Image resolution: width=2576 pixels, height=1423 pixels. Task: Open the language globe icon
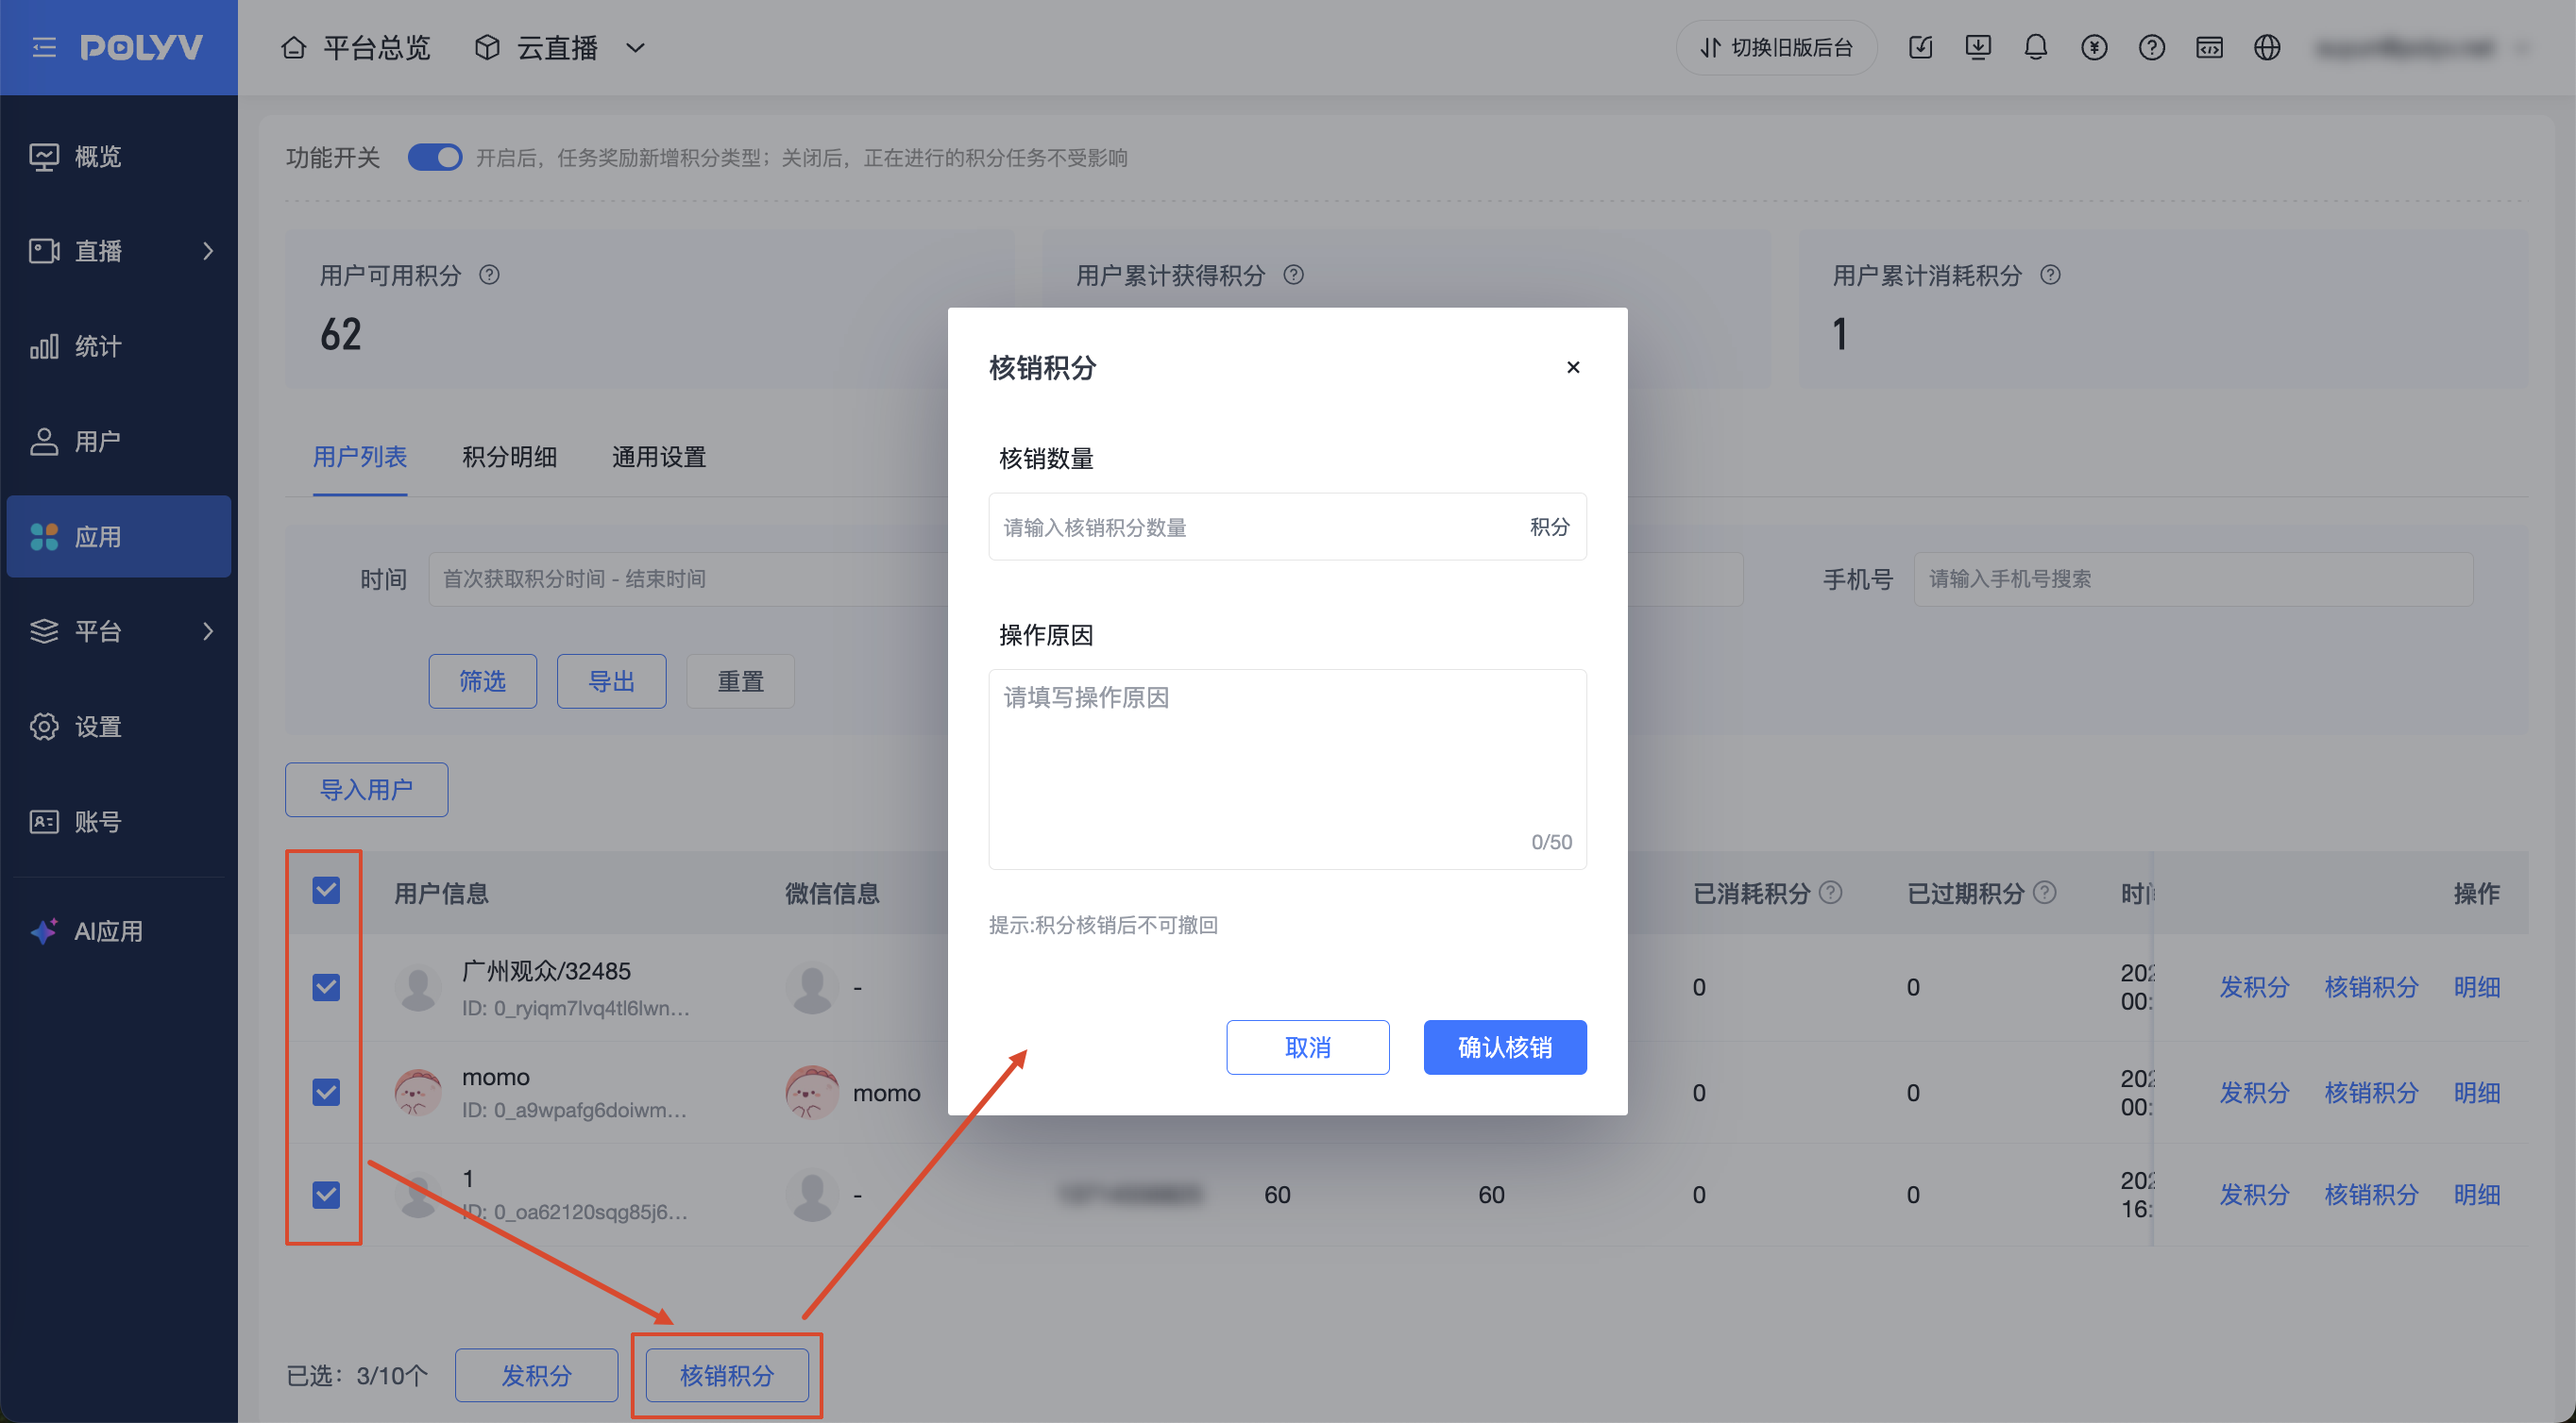pos(2267,47)
